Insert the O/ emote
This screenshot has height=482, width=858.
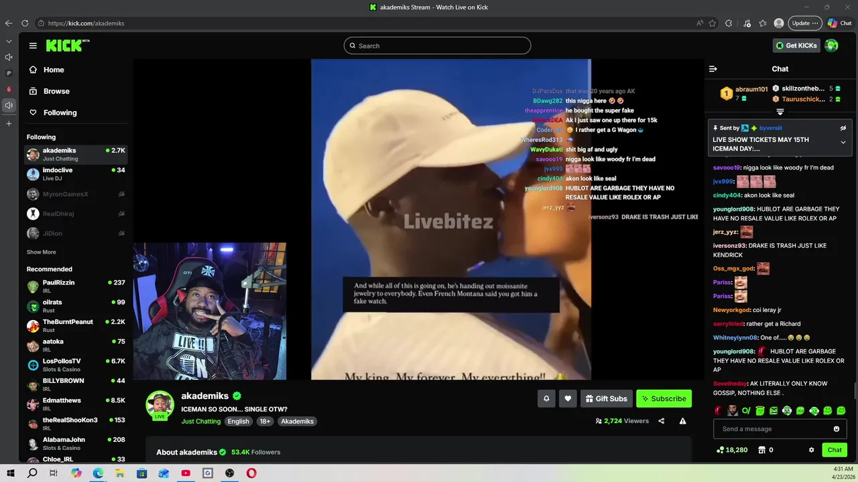pyautogui.click(x=746, y=410)
